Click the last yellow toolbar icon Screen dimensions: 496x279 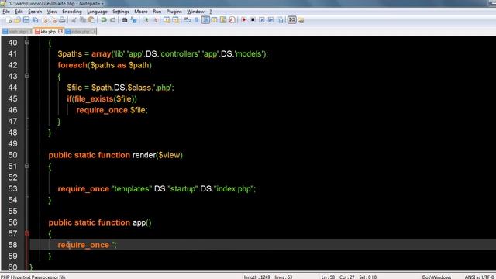pos(301,20)
